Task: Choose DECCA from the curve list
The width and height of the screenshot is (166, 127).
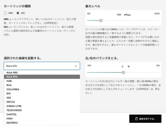Action: point(42,102)
